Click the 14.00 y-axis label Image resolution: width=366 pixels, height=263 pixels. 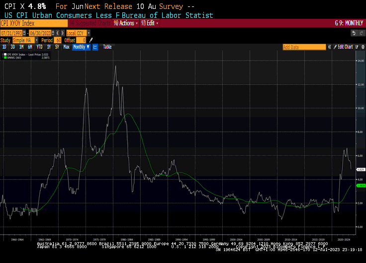coord(361,61)
